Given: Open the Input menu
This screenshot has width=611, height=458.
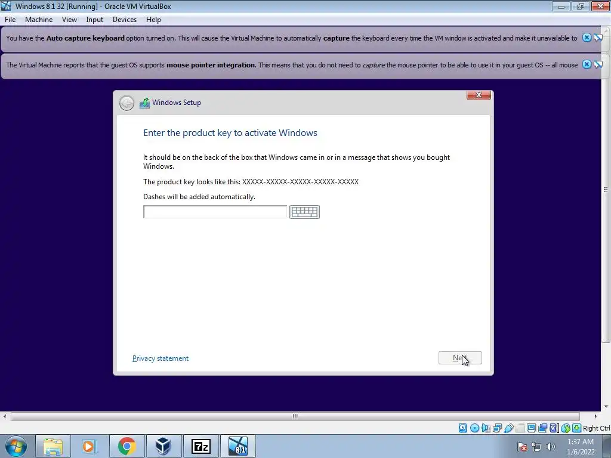Looking at the screenshot, I should click(x=94, y=20).
